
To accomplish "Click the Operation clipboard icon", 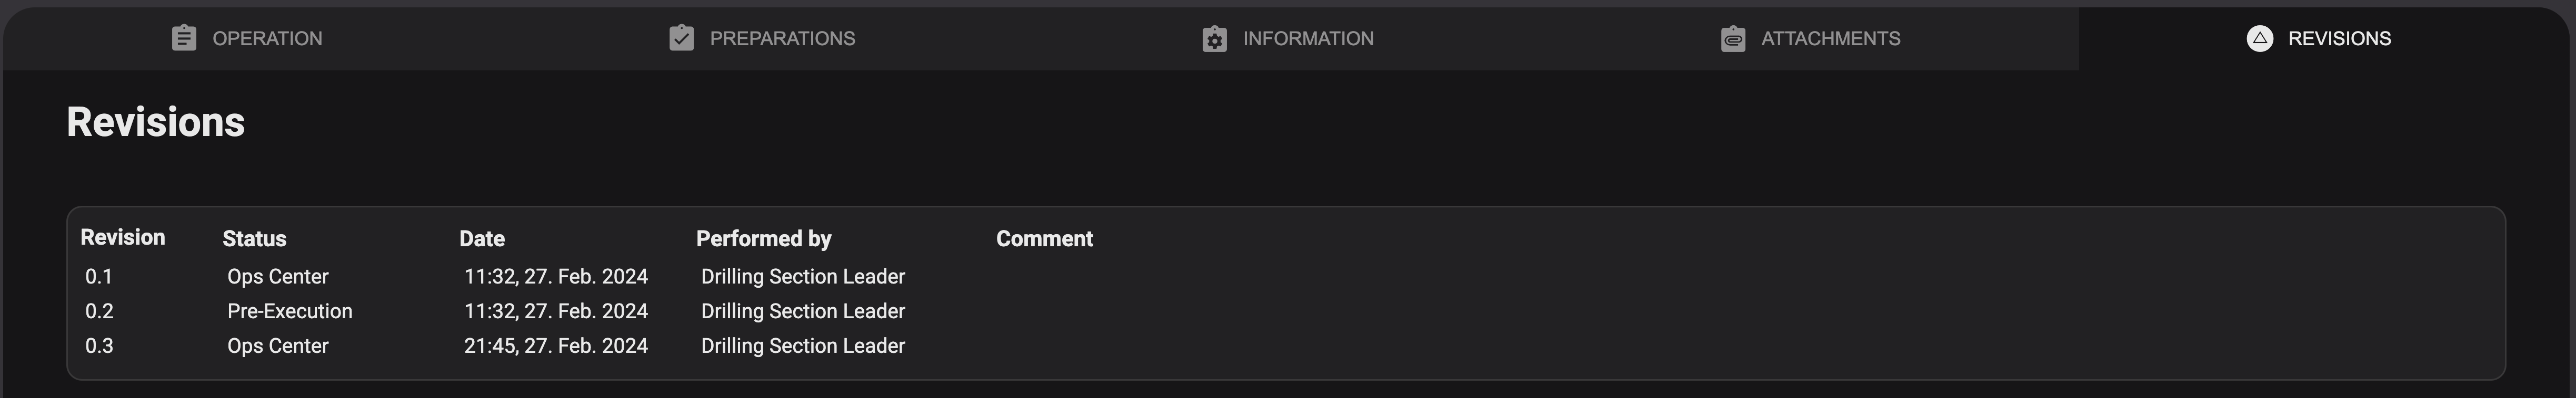I will [x=184, y=38].
